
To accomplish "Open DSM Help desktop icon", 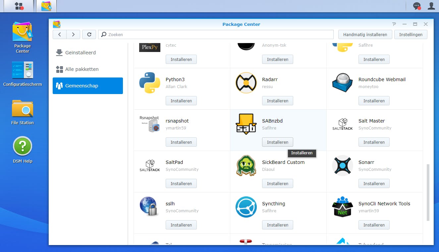I will coord(23,150).
